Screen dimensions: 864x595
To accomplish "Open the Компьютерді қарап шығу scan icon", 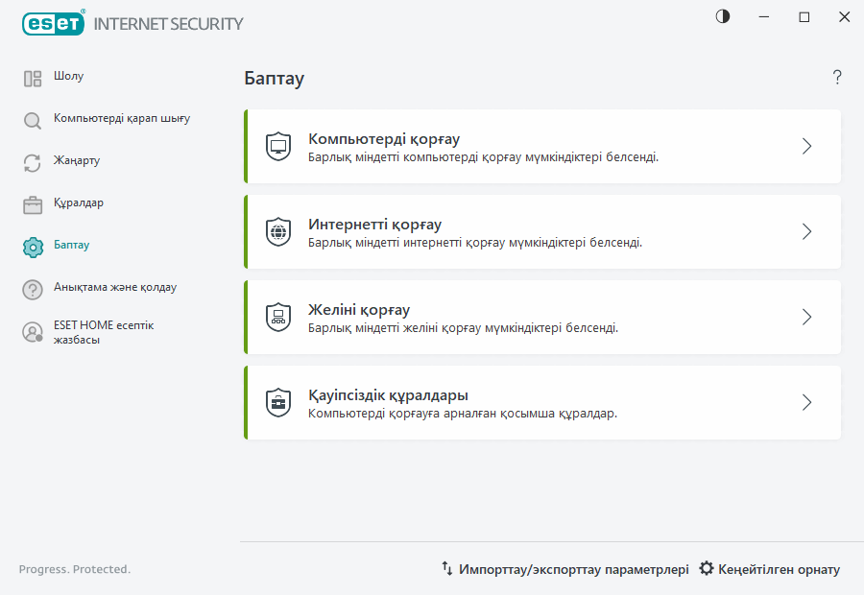I will pos(32,119).
